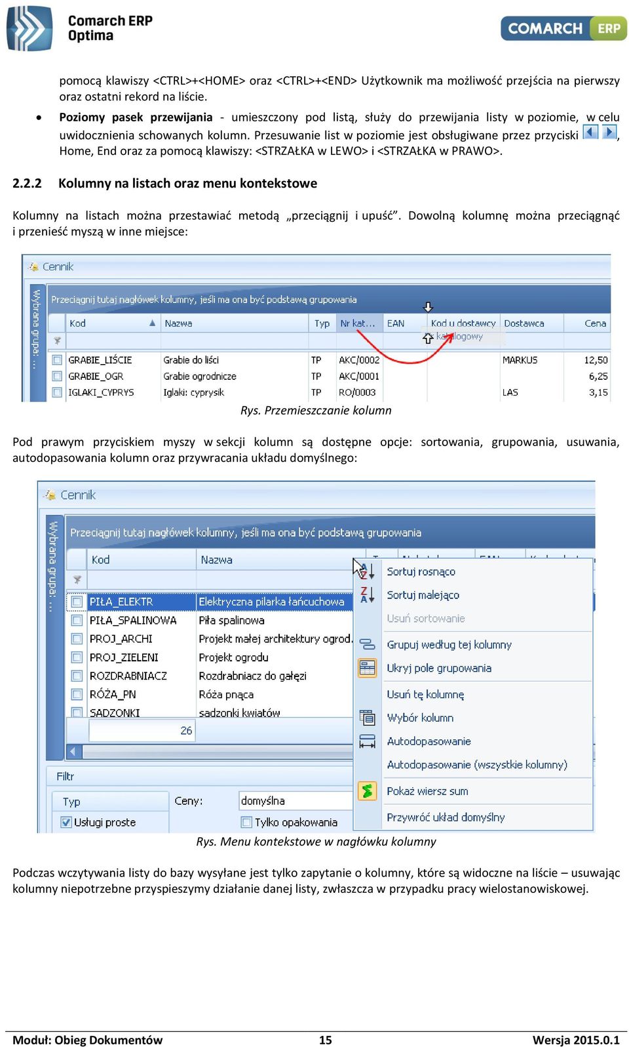
Task: Tick the GRABIE_OGR row checkbox
Action: point(58,376)
